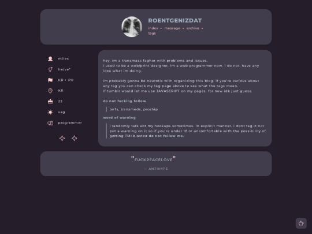Viewport: 312px width, 234px height.
Task: Click the computer icon next to programmer
Action: point(50,123)
